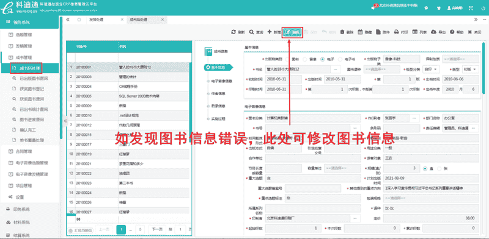Select the 音像 publication type radio
The image size is (489, 239).
click(304, 59)
